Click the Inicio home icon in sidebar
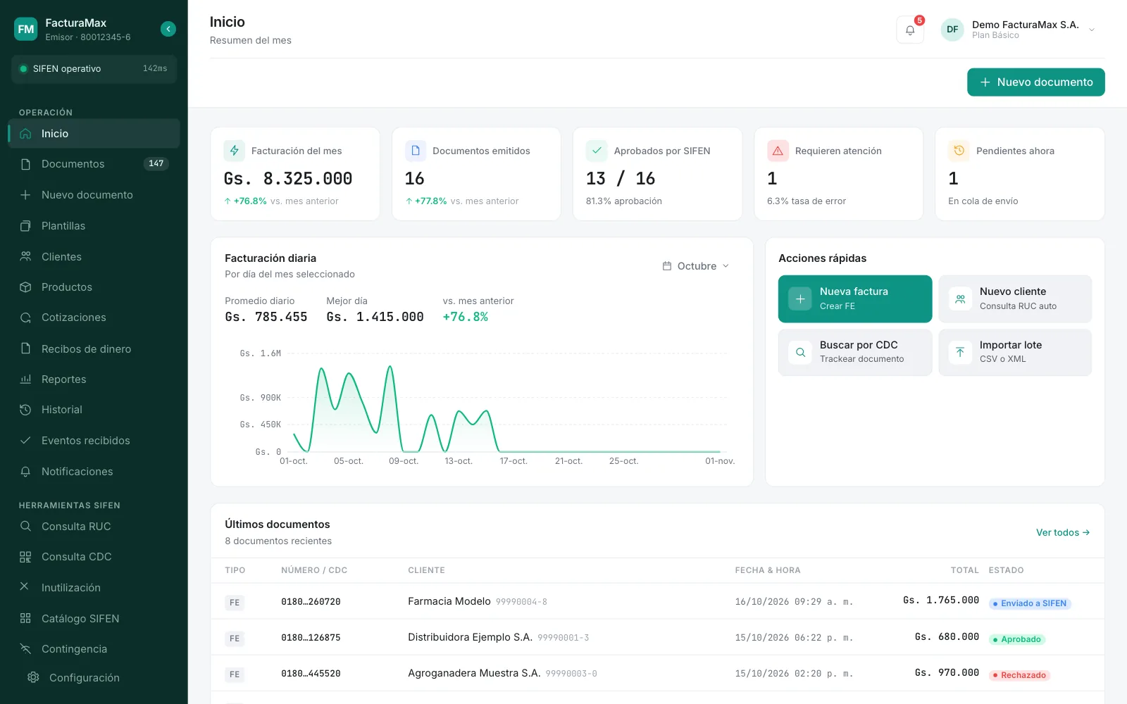1127x704 pixels. point(25,134)
